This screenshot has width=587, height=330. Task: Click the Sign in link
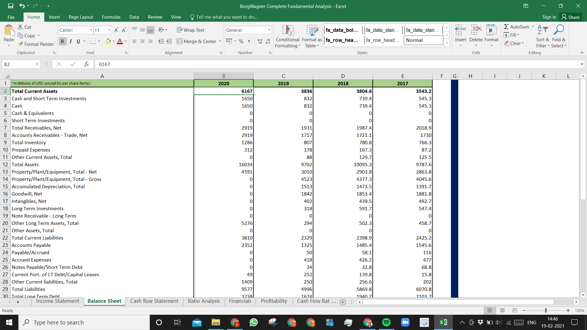[549, 17]
